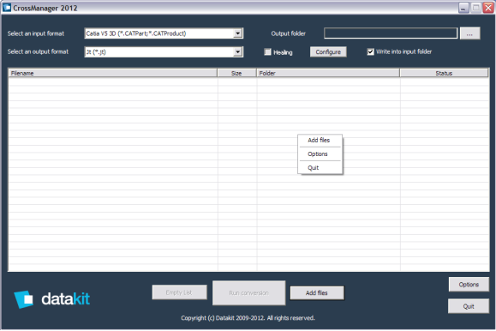
Task: Choose Add files in the context menu
Action: point(320,140)
